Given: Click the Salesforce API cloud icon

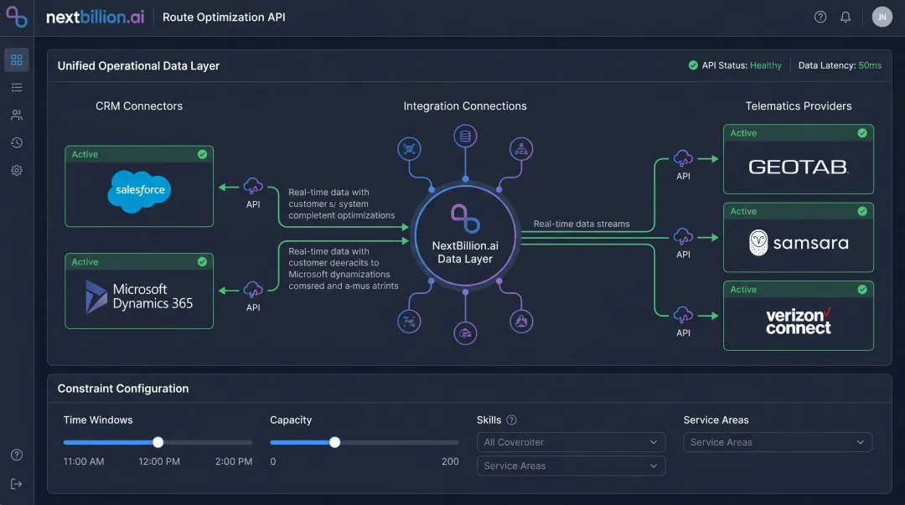Looking at the screenshot, I should pyautogui.click(x=253, y=187).
